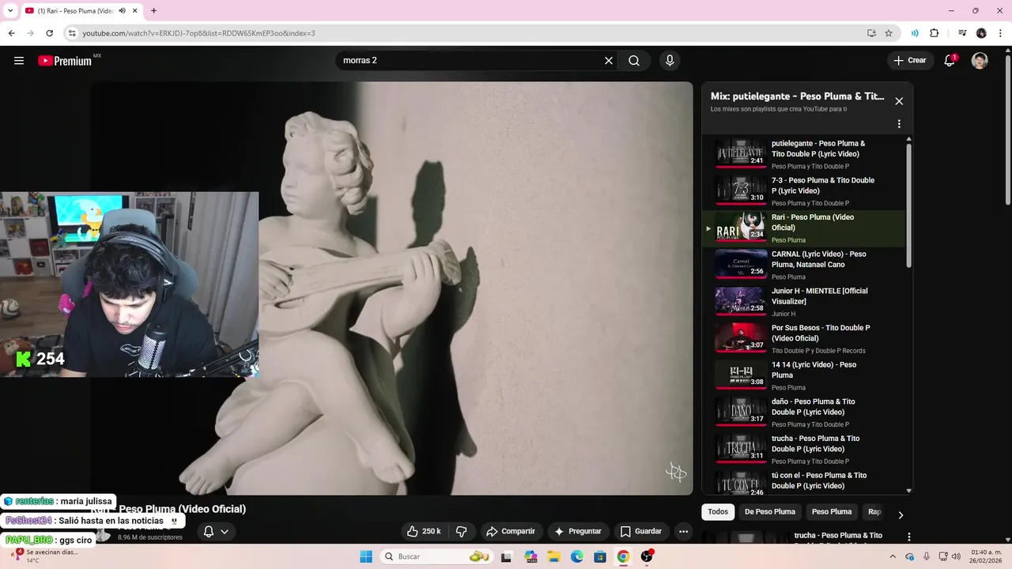This screenshot has width=1012, height=569.
Task: Open OBS Studio taskbar icon
Action: tap(647, 556)
